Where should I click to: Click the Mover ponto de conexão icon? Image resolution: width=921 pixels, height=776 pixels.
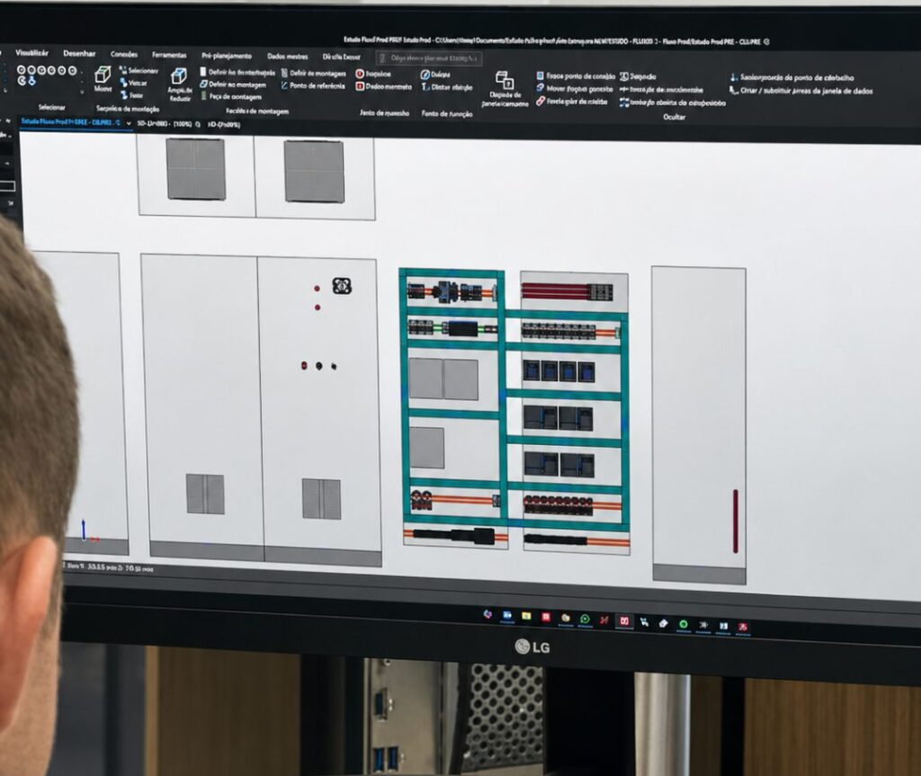[541, 88]
